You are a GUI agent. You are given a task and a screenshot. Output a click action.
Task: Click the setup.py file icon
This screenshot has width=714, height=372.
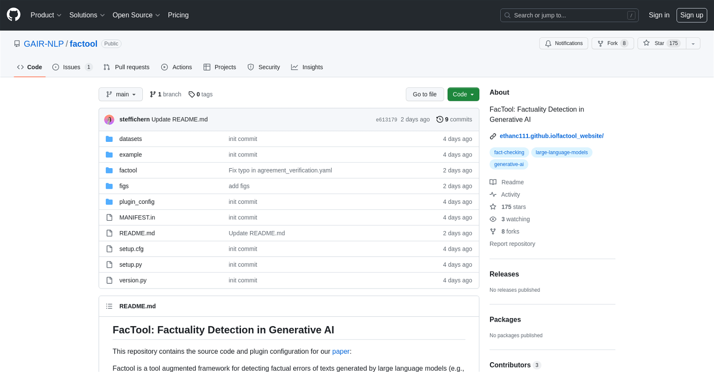pos(109,265)
